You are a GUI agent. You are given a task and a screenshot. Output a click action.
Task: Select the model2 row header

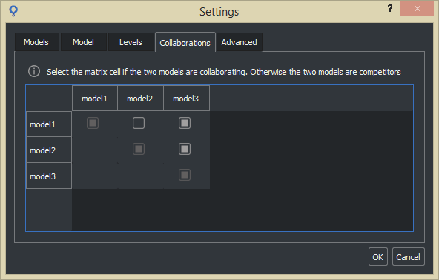click(x=49, y=150)
